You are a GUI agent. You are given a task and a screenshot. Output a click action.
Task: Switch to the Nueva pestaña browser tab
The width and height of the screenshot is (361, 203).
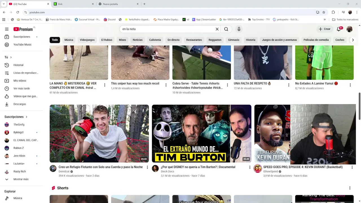(x=118, y=4)
